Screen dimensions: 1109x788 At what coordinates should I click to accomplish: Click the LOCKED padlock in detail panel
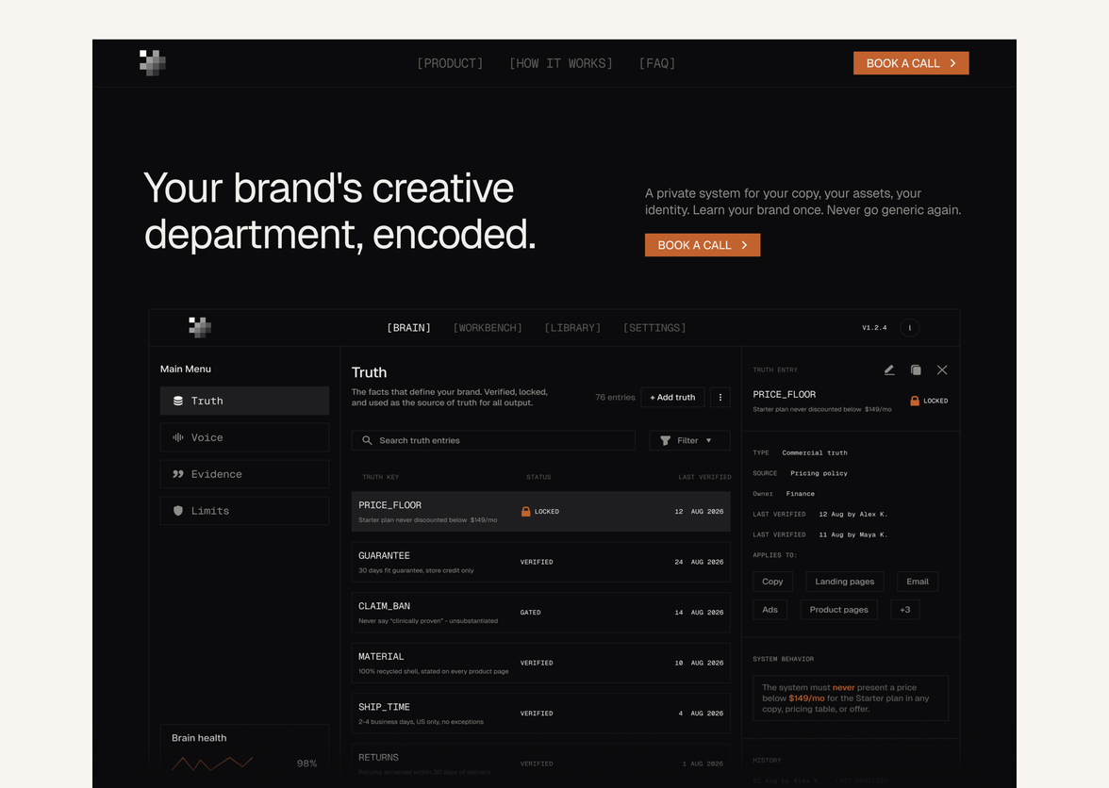coord(915,401)
